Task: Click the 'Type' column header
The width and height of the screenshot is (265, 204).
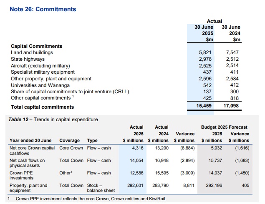Action: pyautogui.click(x=92, y=141)
